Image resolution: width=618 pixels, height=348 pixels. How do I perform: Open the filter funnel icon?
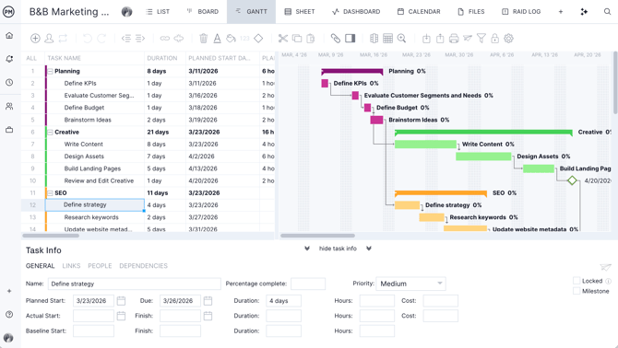click(481, 38)
